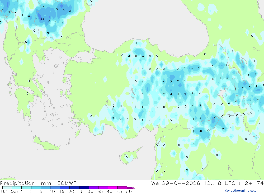This screenshot has width=264, height=193.
Task: Click the '12..18 UTC' time range text
Action: (x=219, y=183)
